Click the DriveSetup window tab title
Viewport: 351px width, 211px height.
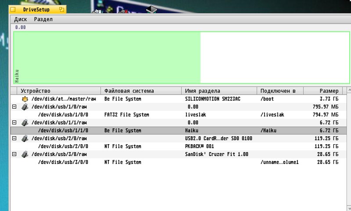[36, 9]
